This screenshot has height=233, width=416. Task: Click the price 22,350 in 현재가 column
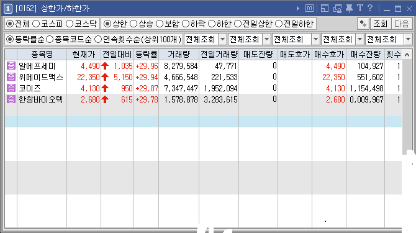(x=88, y=77)
